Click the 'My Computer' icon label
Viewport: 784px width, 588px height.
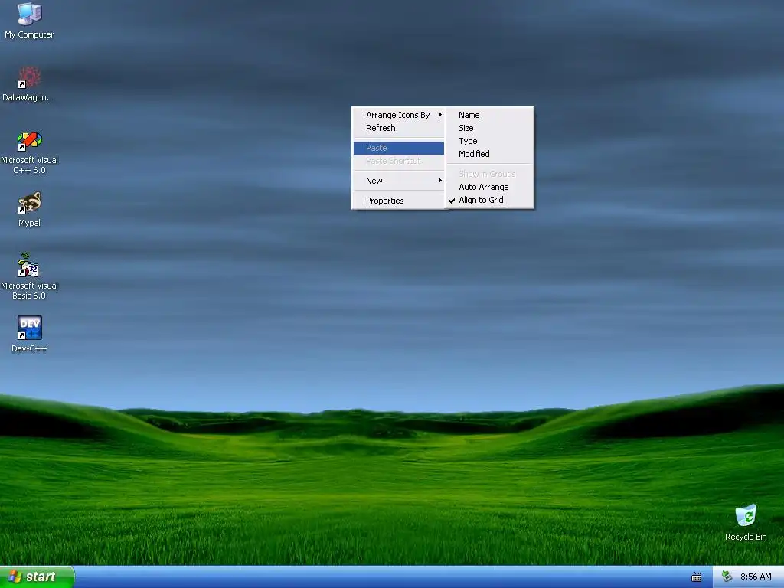(29, 34)
